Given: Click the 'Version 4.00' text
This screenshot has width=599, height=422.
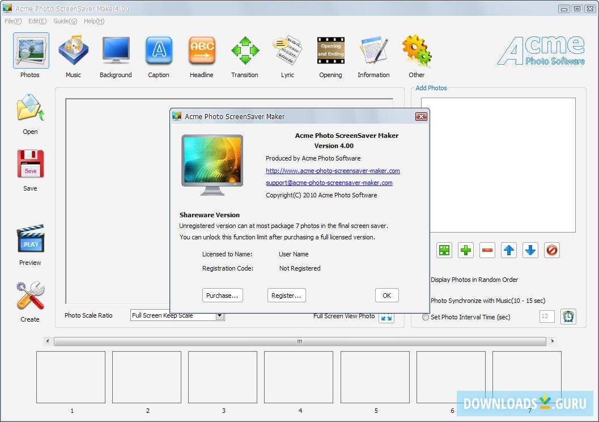Looking at the screenshot, I should (x=334, y=146).
